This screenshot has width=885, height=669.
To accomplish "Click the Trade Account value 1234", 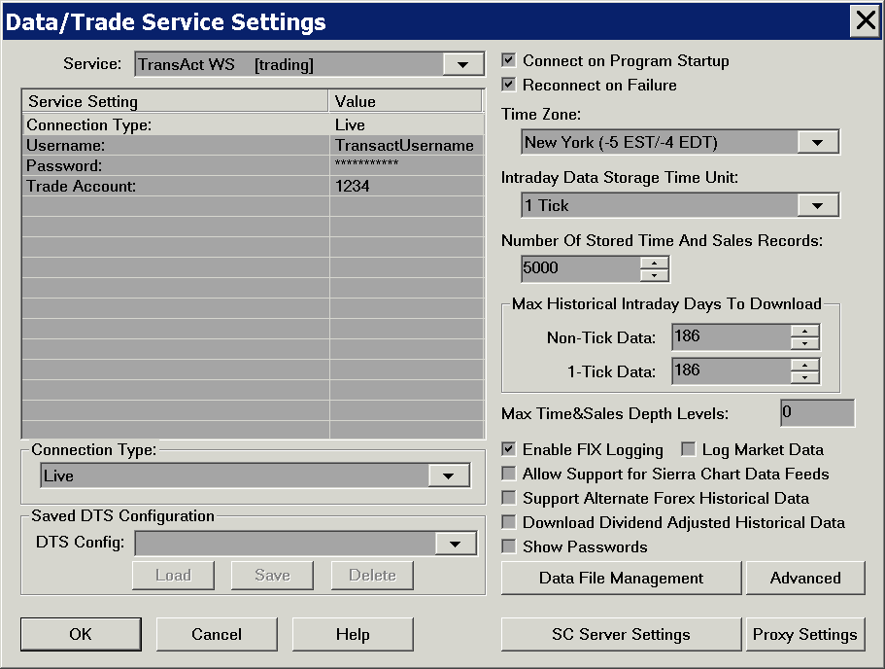I will [x=406, y=186].
